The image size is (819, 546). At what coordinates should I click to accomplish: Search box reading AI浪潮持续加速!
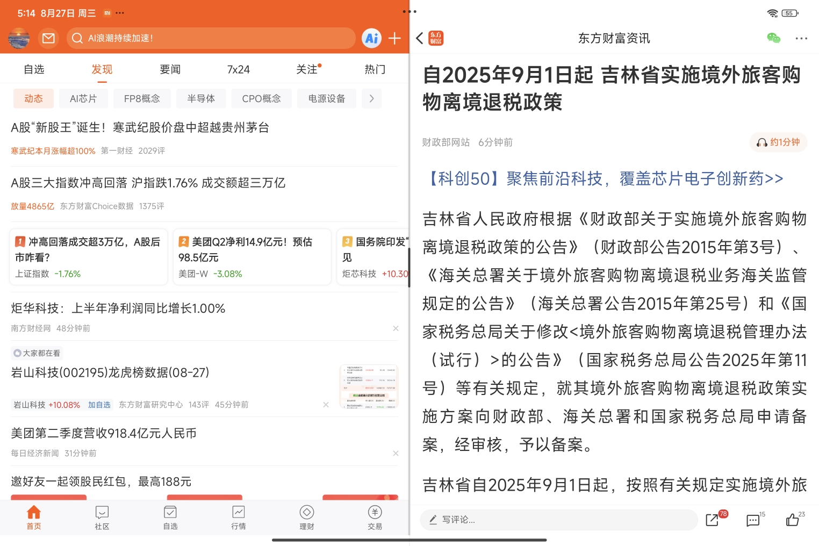pyautogui.click(x=211, y=38)
